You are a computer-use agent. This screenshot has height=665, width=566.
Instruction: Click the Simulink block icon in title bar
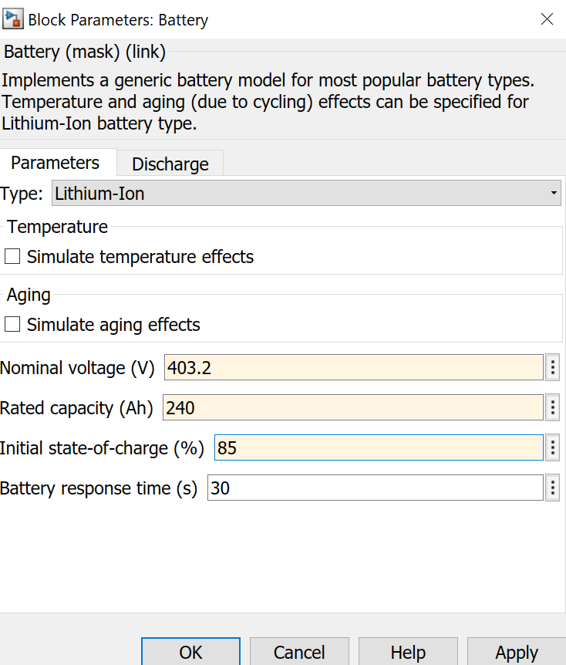point(12,19)
